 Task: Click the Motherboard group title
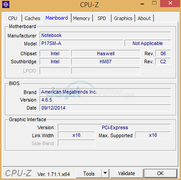coord(23,26)
